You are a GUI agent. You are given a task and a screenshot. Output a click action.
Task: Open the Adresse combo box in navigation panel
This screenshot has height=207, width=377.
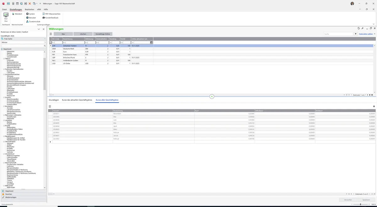tap(23, 42)
